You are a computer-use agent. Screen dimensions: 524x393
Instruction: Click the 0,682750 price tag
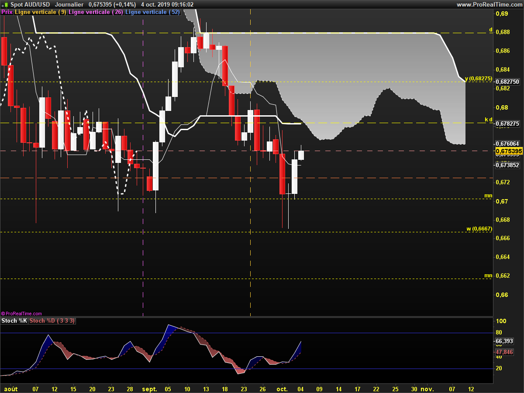coord(507,82)
